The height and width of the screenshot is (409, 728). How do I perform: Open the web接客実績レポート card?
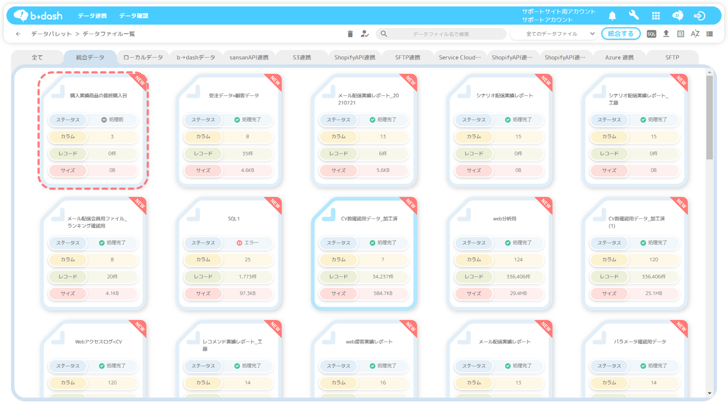364,358
